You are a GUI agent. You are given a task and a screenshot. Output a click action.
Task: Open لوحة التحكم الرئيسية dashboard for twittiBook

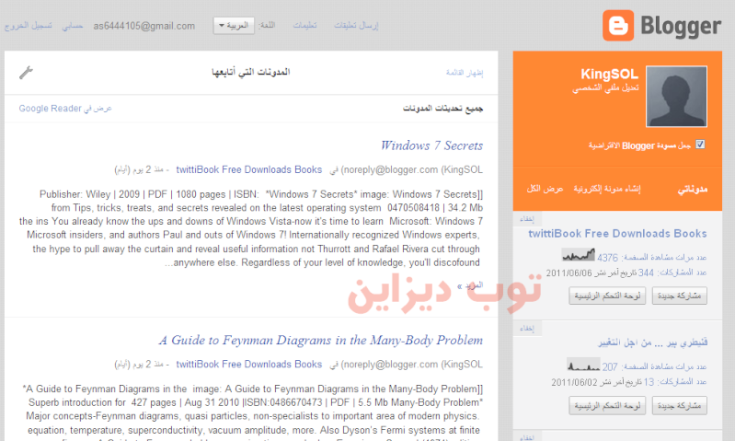(607, 296)
